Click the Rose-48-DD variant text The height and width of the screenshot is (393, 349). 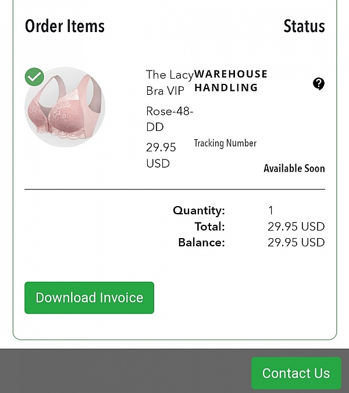coord(169,119)
